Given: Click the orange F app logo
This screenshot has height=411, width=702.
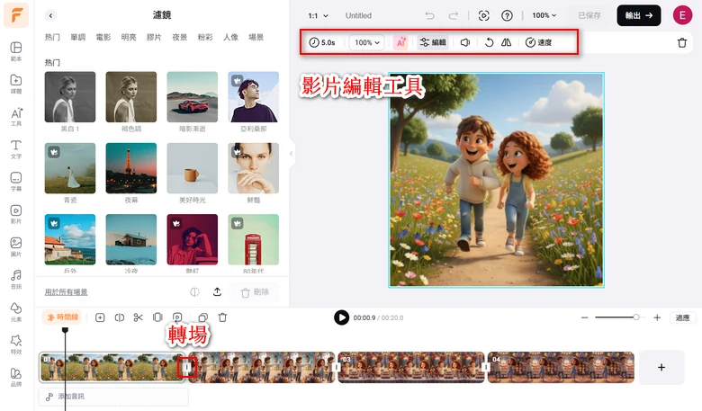Looking at the screenshot, I should point(16,15).
